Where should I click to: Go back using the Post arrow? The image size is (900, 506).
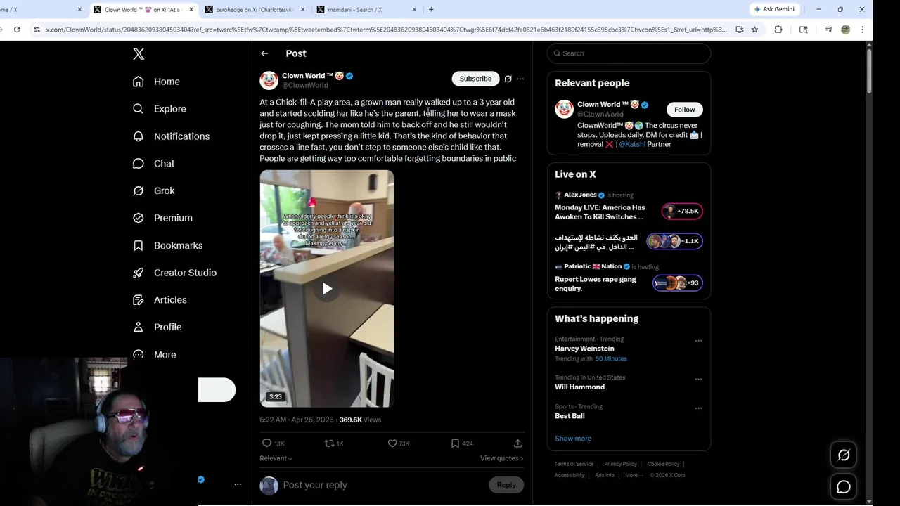point(264,53)
